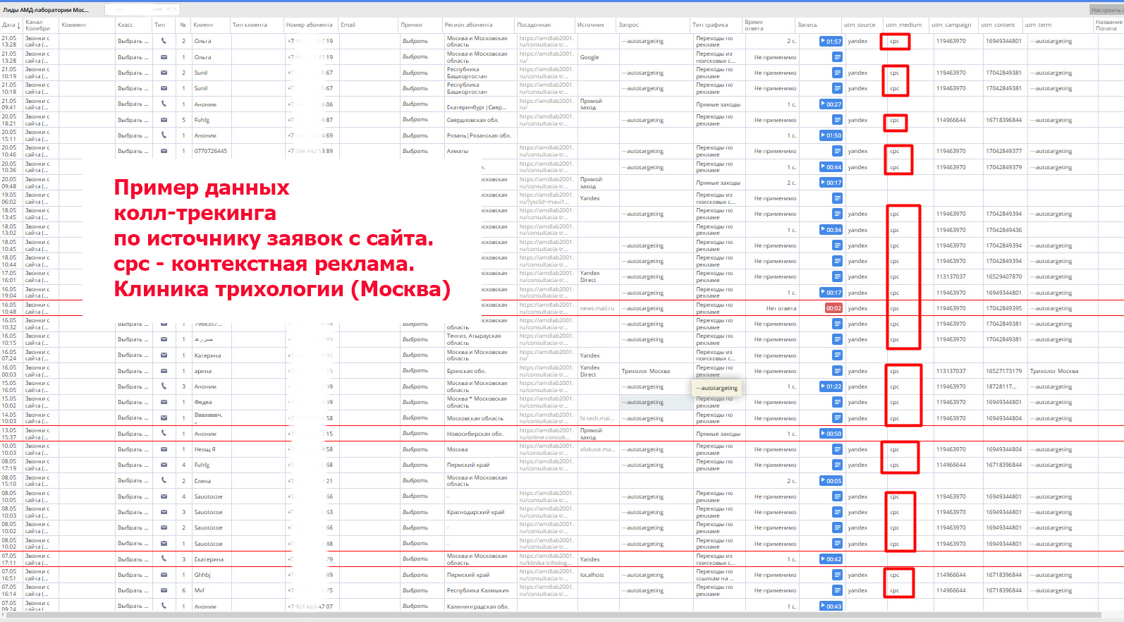
Task: Play the 01:57 call recording
Action: (x=831, y=41)
